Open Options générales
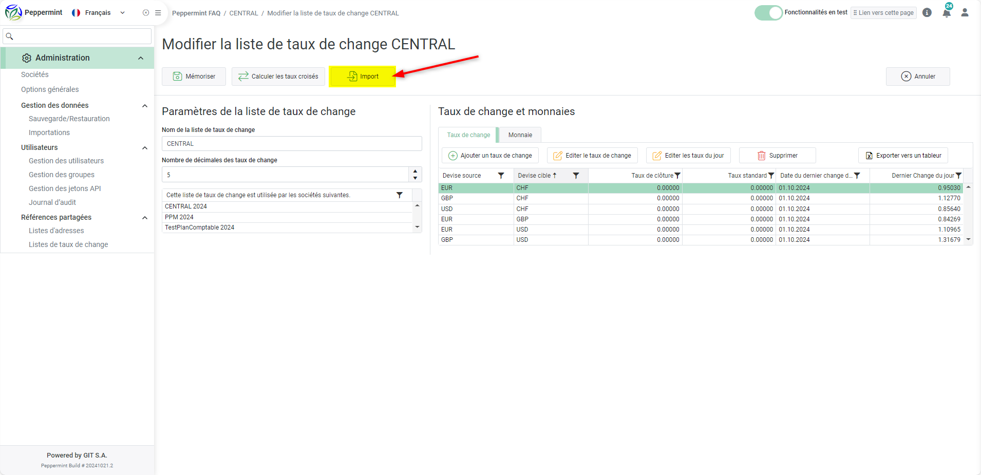 click(50, 89)
